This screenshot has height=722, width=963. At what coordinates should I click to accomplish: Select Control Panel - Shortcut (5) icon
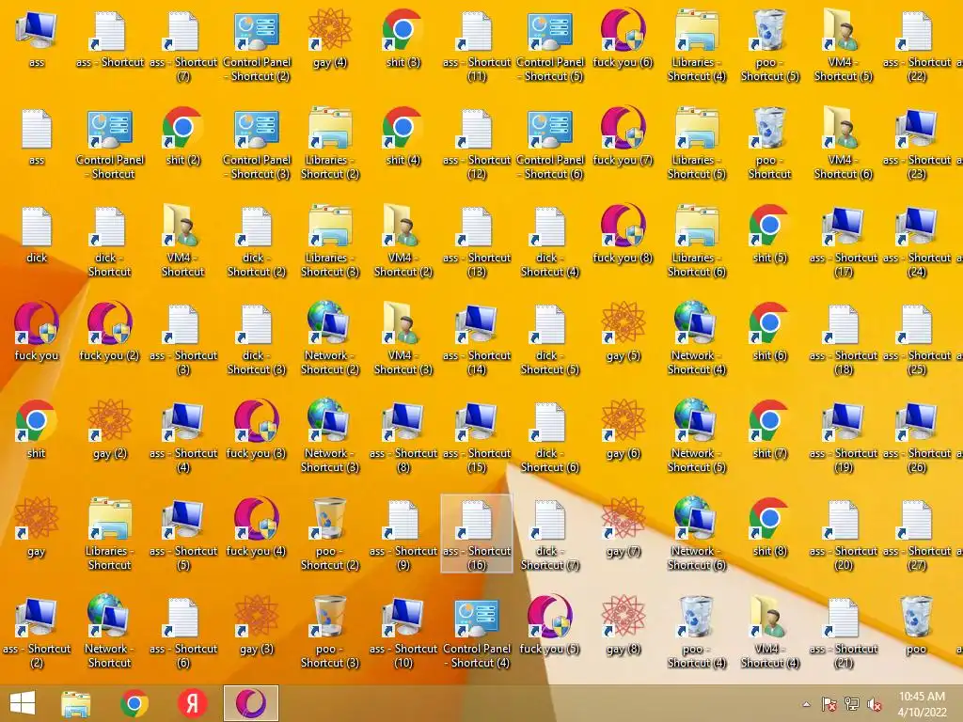(x=550, y=45)
